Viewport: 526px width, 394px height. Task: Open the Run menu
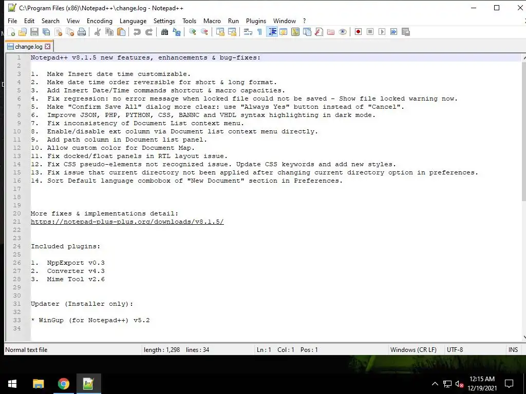233,21
